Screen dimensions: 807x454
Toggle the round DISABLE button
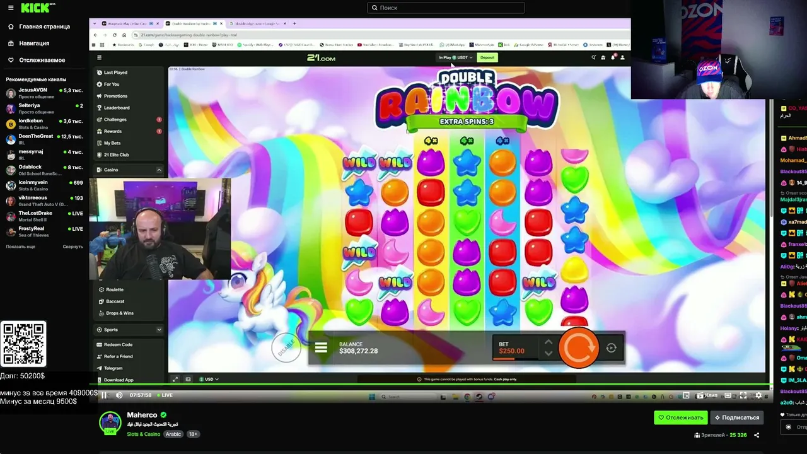286,347
